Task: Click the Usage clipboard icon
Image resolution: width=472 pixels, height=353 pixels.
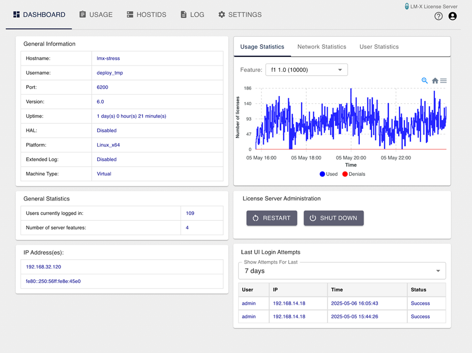Action: click(83, 14)
